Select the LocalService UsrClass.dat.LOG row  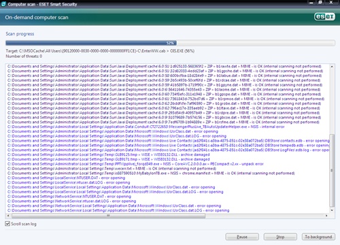click(x=115, y=192)
